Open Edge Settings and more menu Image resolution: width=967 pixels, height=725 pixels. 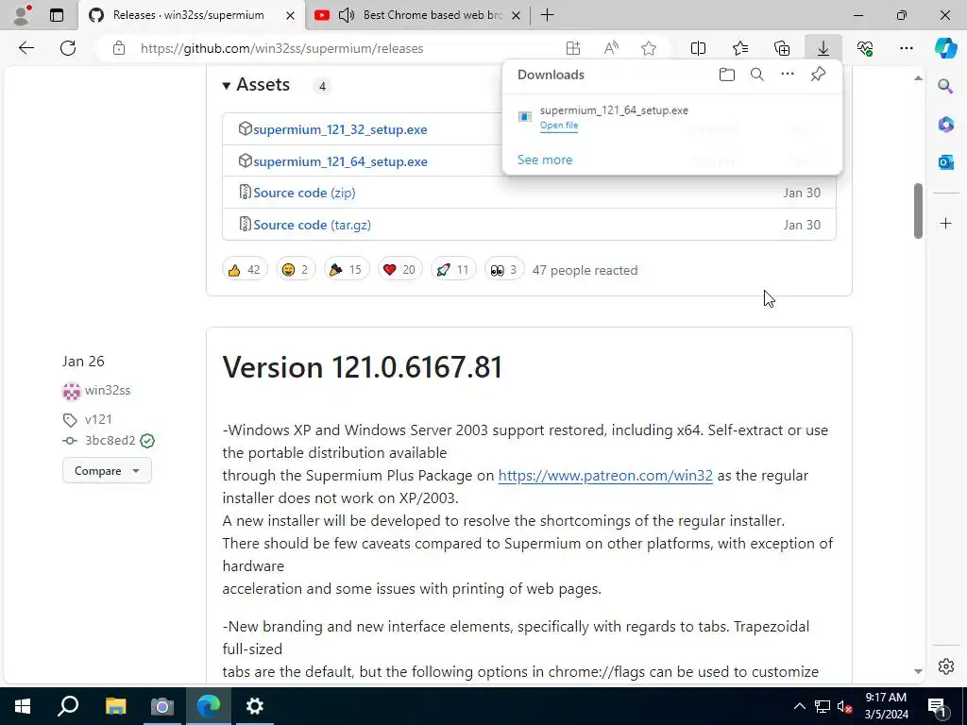click(906, 48)
